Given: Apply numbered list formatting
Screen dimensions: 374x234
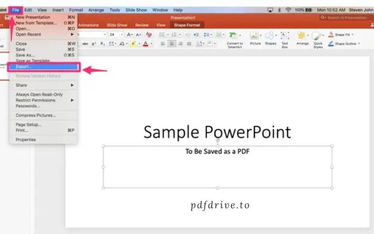Looking at the screenshot, I should pos(174,35).
